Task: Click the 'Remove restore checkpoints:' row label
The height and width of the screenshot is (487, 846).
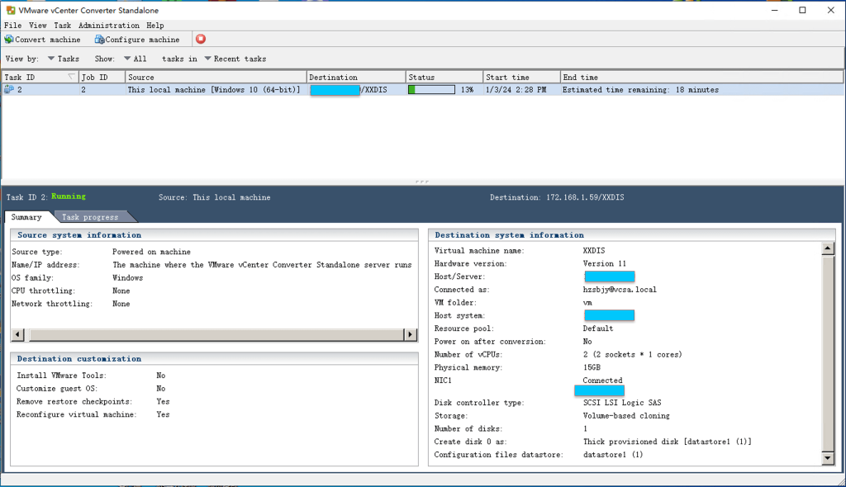Action: tap(74, 402)
